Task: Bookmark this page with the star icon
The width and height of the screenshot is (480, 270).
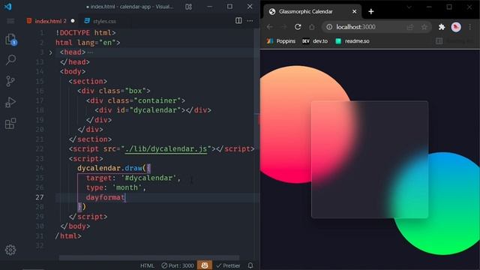Action: (x=424, y=27)
